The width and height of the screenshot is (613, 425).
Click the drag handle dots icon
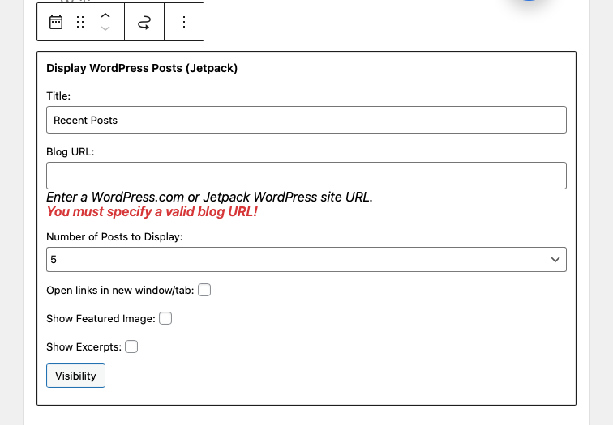click(x=80, y=22)
